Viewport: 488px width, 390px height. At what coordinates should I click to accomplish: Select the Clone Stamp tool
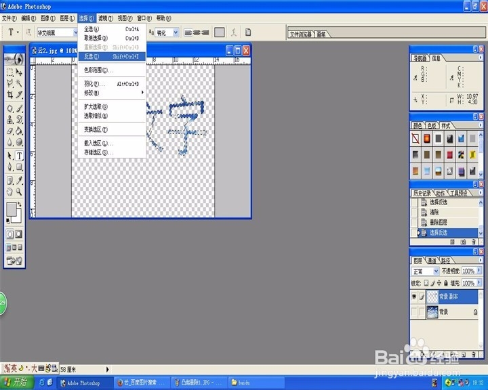pos(10,119)
